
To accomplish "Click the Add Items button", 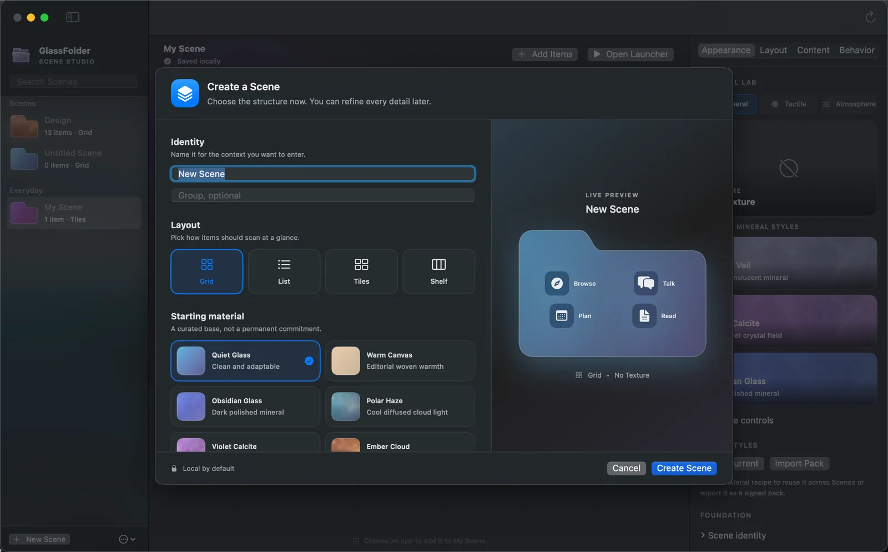I will click(545, 54).
